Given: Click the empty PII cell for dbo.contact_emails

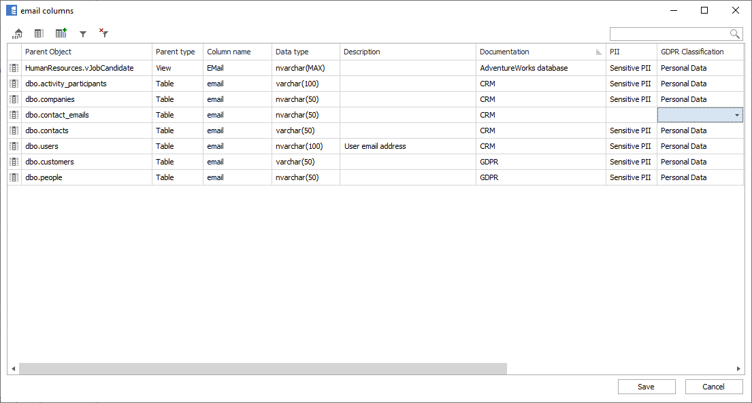Looking at the screenshot, I should [630, 115].
